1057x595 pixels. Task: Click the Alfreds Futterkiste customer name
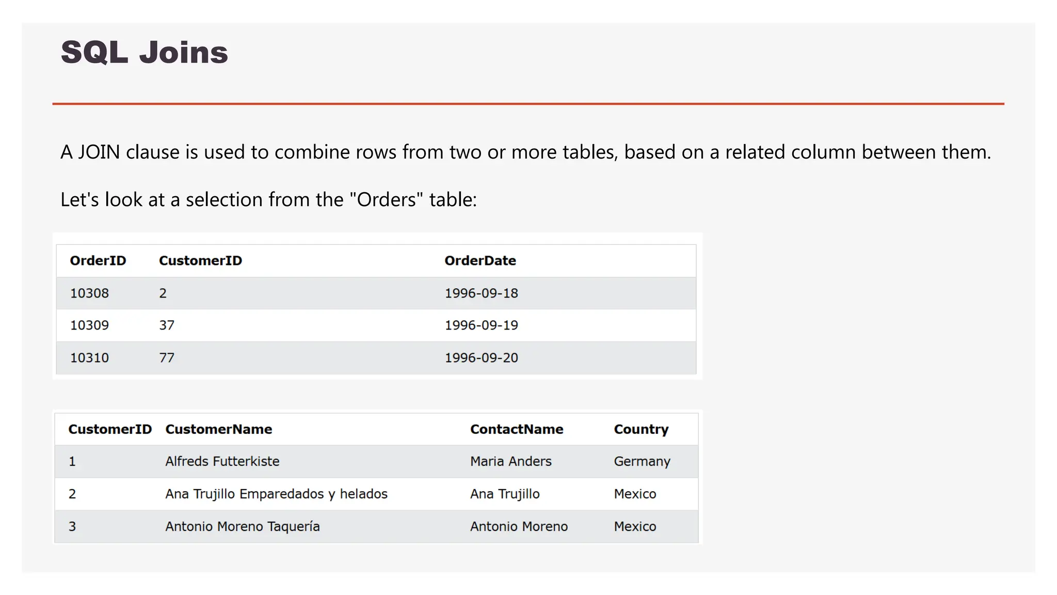coord(222,461)
